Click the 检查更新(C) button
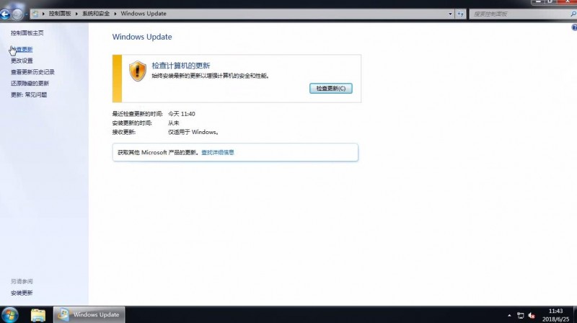The width and height of the screenshot is (577, 323). [331, 88]
